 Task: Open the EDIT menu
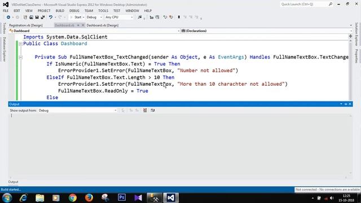pyautogui.click(x=17, y=11)
